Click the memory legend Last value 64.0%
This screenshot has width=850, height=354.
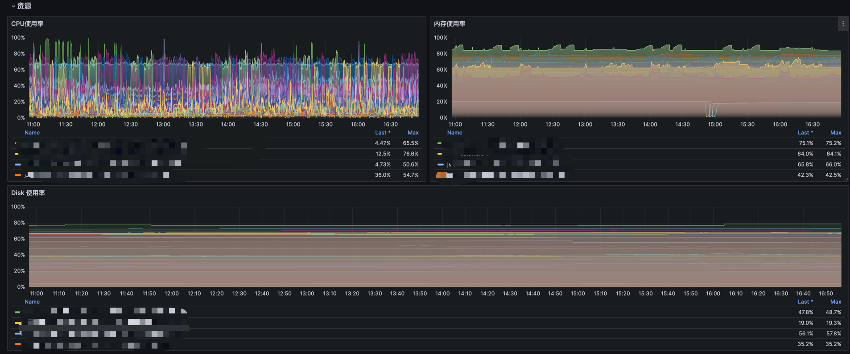click(x=805, y=154)
